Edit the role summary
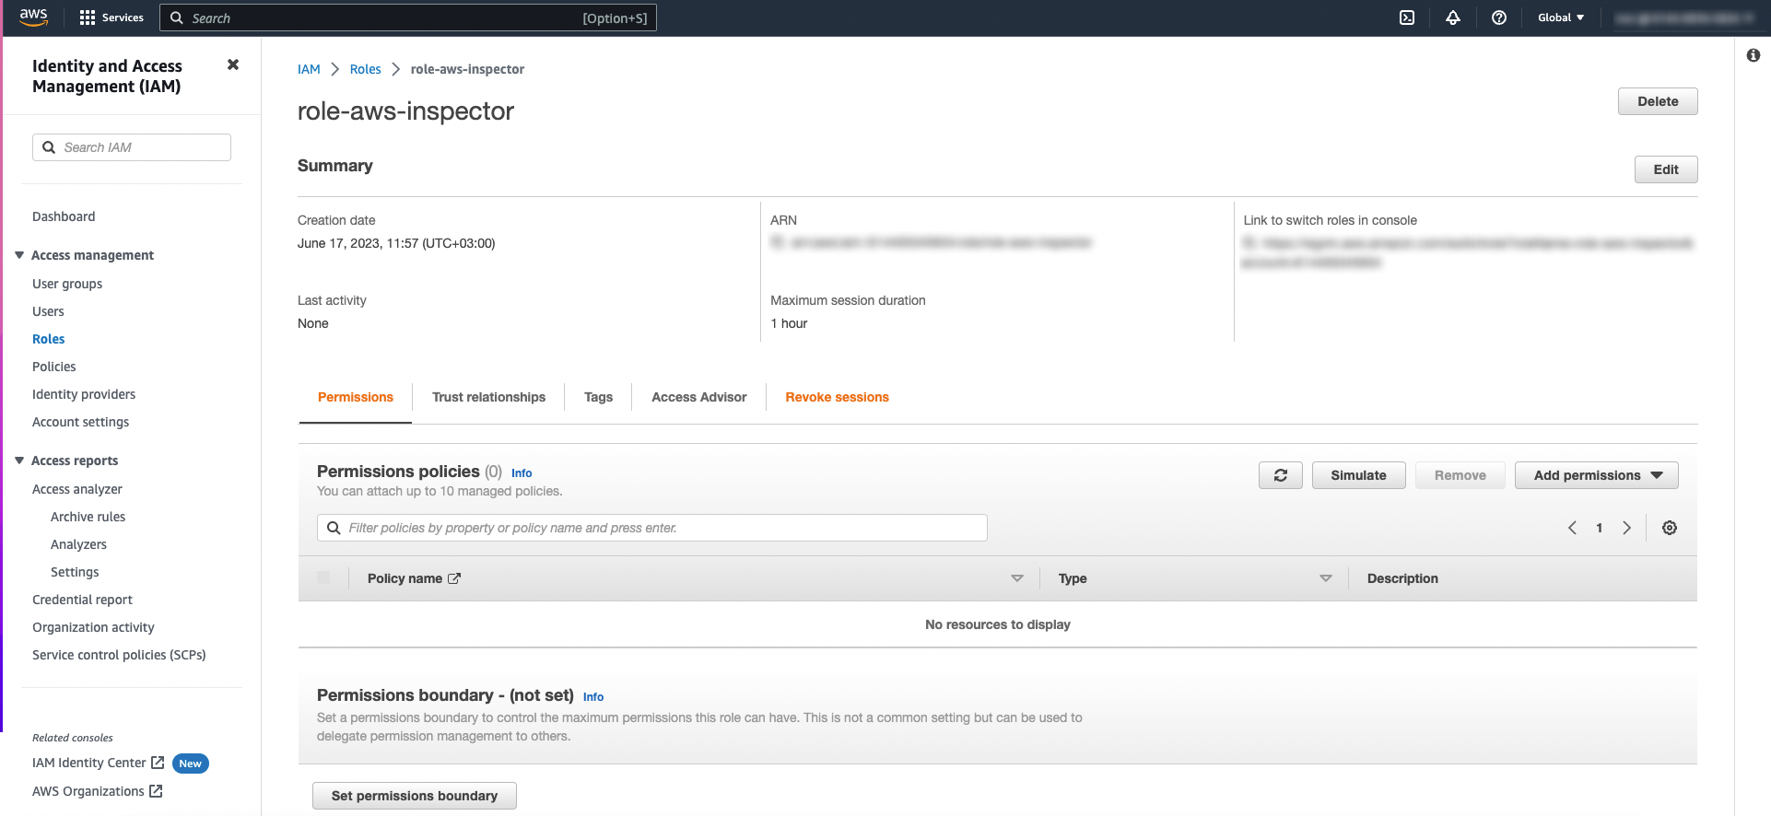This screenshot has width=1771, height=816. coord(1666,169)
